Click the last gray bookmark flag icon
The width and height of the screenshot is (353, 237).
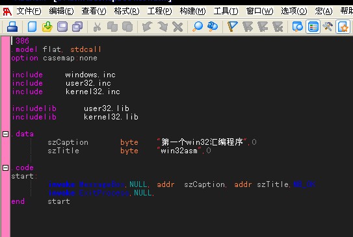point(278,27)
